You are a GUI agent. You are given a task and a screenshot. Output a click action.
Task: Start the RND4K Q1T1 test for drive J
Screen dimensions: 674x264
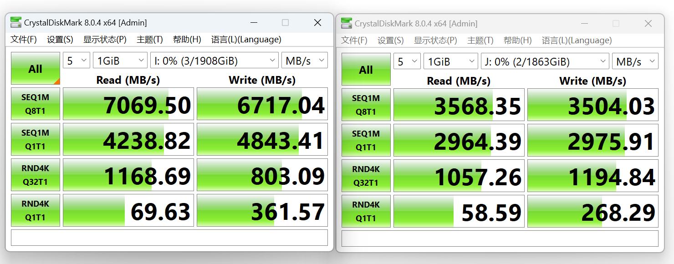[366, 210]
